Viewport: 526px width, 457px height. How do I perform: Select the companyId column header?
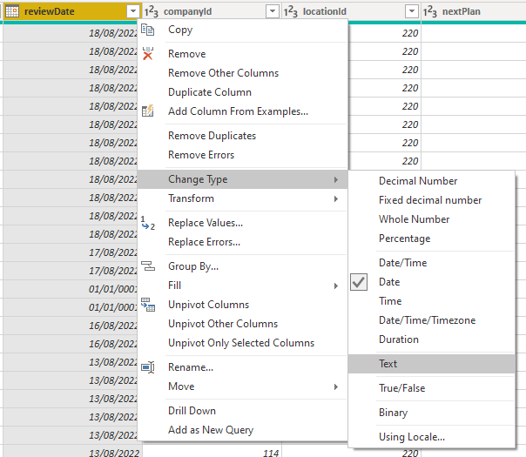(x=212, y=11)
